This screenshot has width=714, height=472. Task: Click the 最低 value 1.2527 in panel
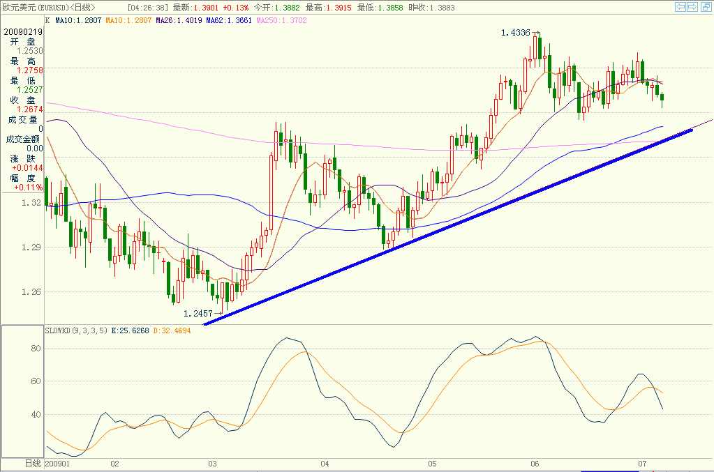[x=30, y=90]
